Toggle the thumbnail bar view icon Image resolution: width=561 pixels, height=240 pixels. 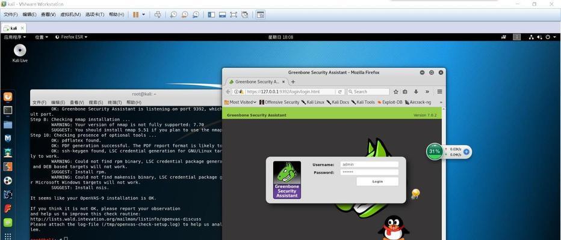pos(223,14)
